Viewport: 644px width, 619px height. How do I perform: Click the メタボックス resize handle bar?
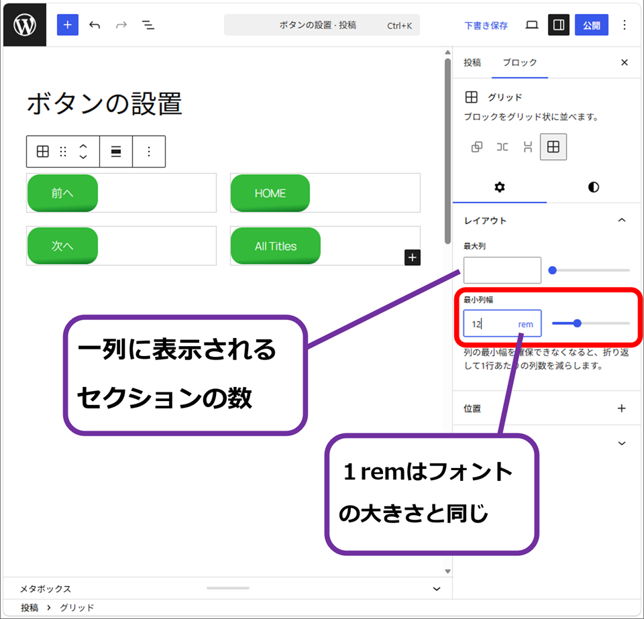point(228,587)
